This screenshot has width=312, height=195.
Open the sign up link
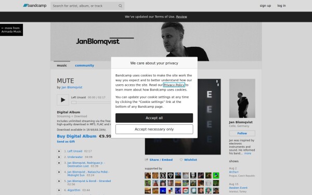pos(265,6)
